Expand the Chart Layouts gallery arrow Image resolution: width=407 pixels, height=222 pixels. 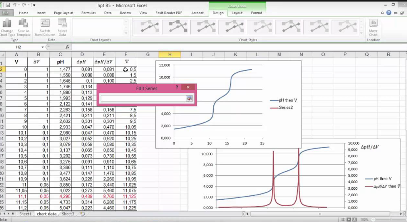[x=126, y=34]
